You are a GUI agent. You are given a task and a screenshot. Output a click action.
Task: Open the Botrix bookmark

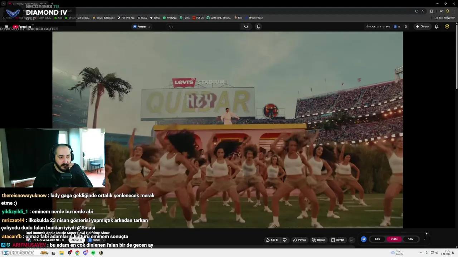coord(155,18)
